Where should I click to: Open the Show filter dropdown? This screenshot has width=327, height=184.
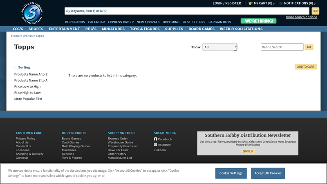220,47
